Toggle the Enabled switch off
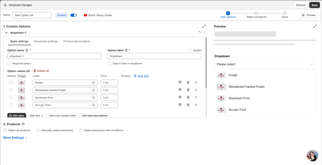The image size is (322, 165). (74, 15)
